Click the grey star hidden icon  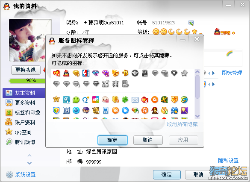[x=184, y=73]
